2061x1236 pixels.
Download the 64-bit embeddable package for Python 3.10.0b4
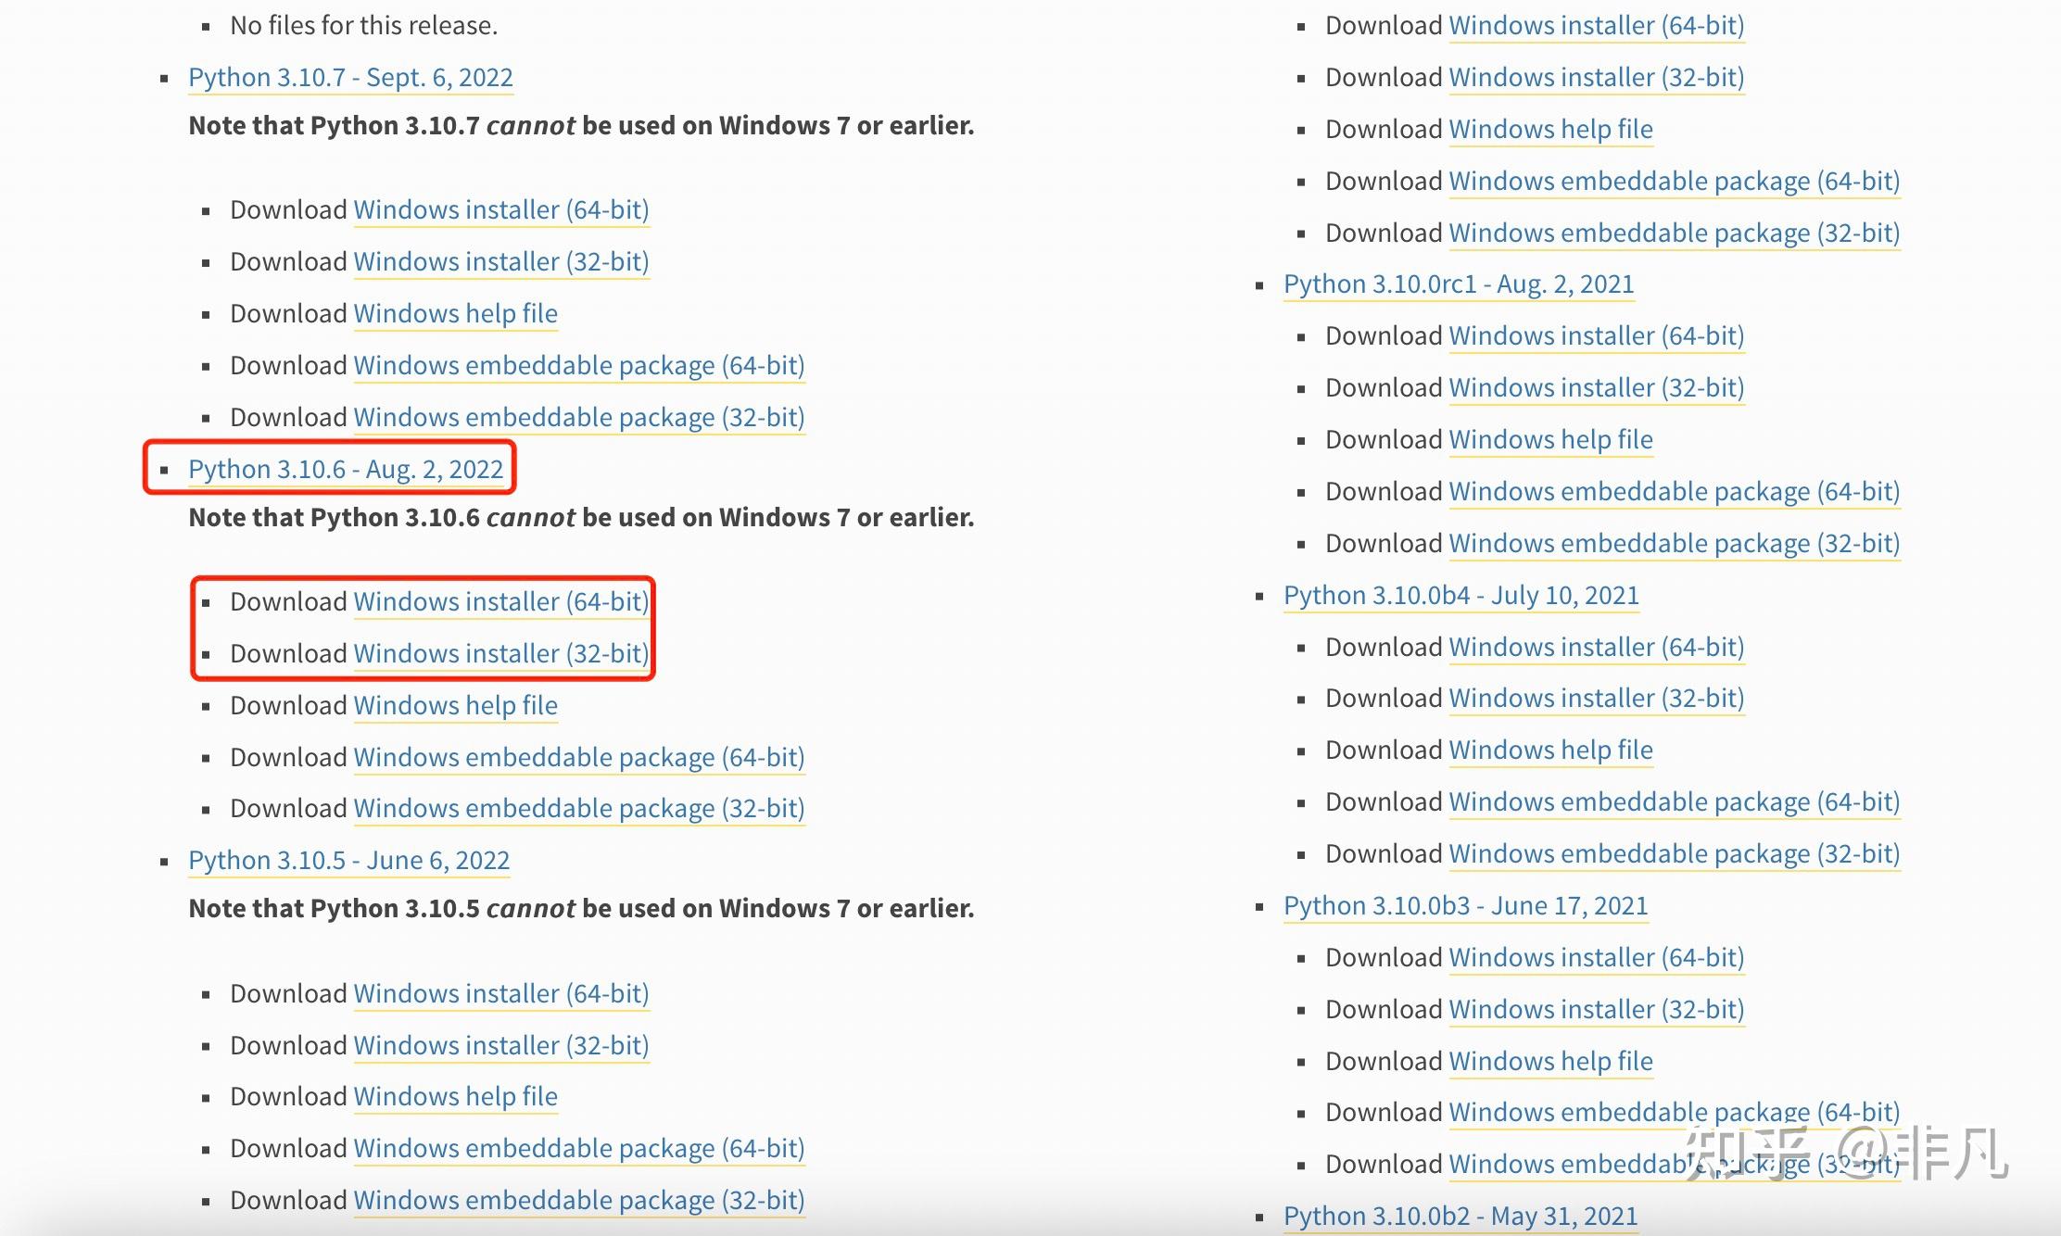point(1674,802)
